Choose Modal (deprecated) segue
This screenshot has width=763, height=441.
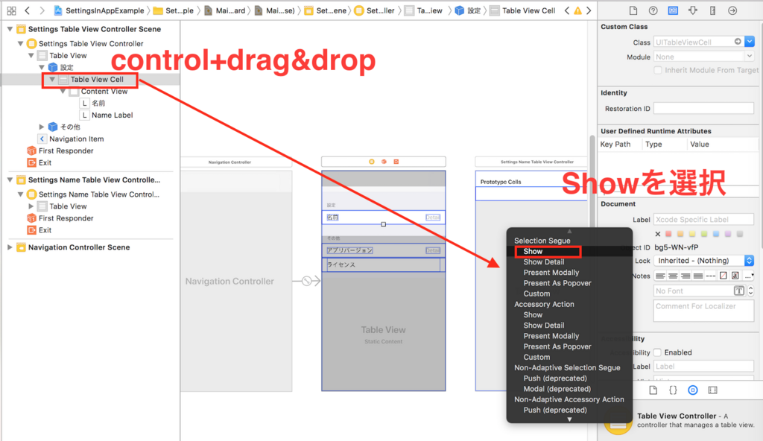click(x=557, y=389)
